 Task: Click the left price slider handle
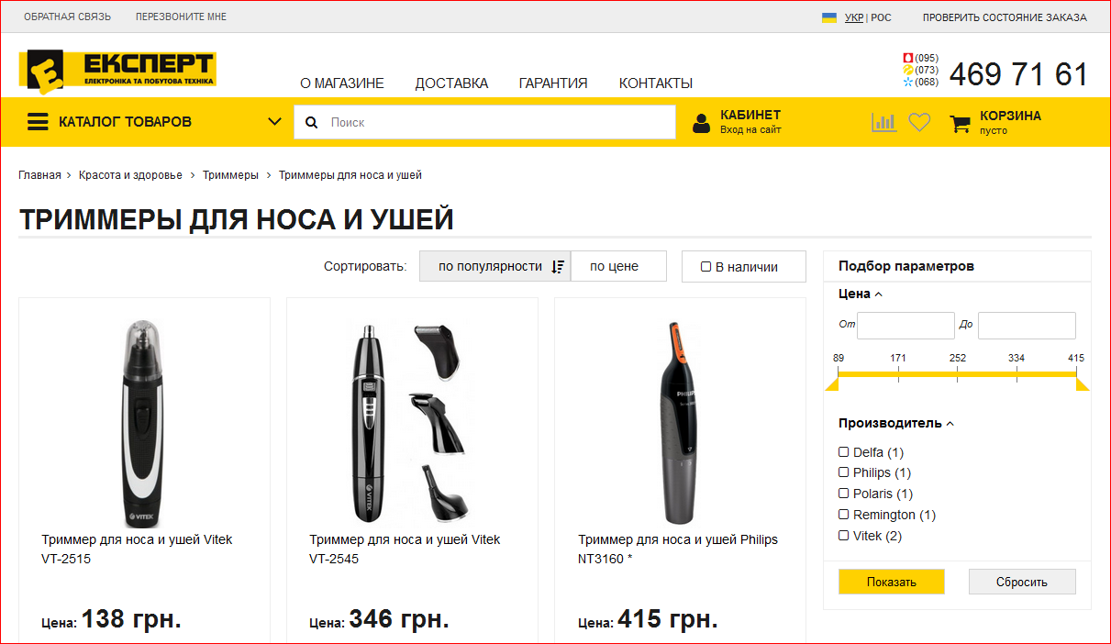pos(833,383)
